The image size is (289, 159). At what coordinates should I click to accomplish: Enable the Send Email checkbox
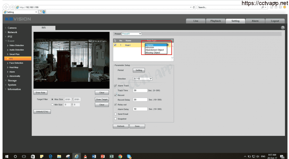point(115,114)
